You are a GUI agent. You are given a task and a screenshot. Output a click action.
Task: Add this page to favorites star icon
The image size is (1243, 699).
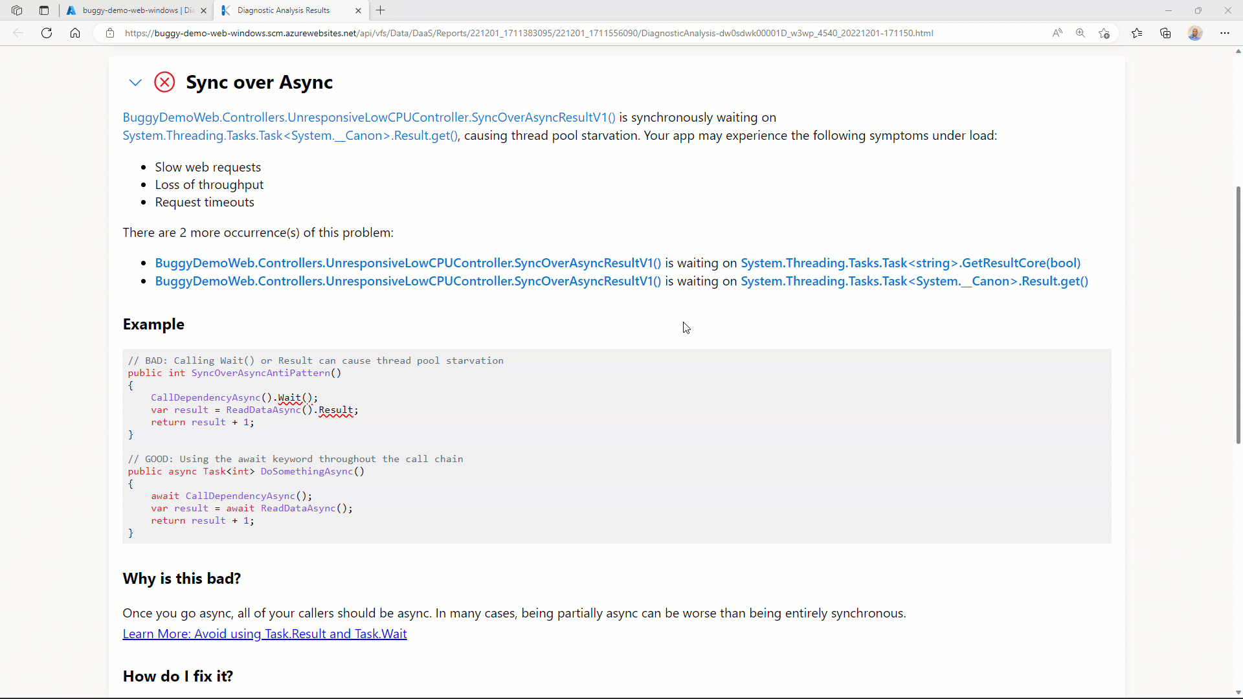[1104, 33]
